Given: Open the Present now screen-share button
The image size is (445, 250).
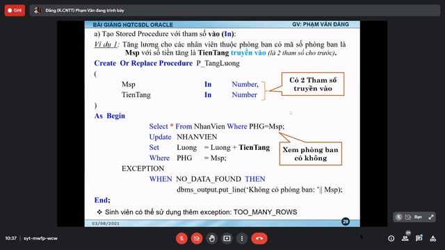Looking at the screenshot, I should 227,238.
